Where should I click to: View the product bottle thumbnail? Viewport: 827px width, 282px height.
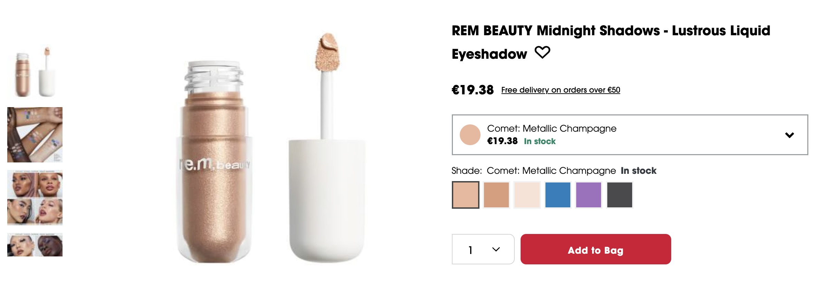point(35,72)
